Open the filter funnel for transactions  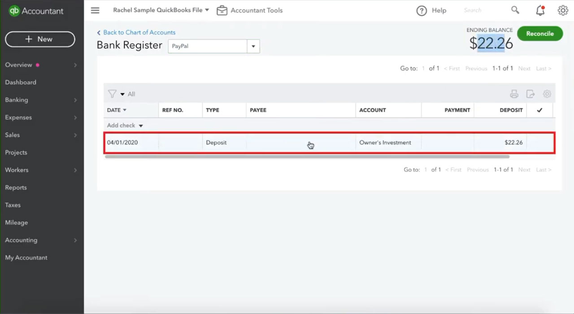(112, 94)
